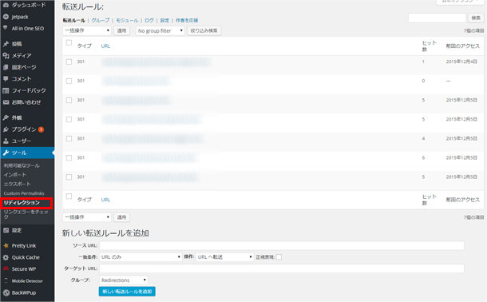This screenshot has width=487, height=302.
Task: Open the bottom 一括操作 bulk action dropdown
Action: pyautogui.click(x=87, y=217)
